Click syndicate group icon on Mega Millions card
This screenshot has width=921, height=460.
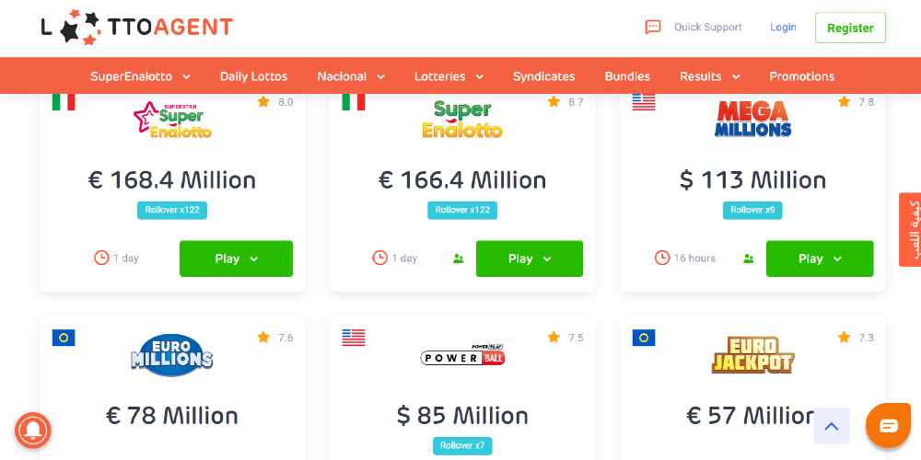point(749,259)
